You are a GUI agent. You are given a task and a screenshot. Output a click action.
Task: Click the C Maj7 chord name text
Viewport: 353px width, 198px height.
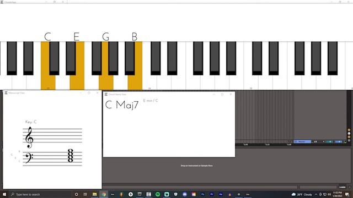tap(122, 105)
